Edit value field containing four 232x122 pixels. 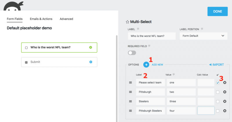point(181,111)
